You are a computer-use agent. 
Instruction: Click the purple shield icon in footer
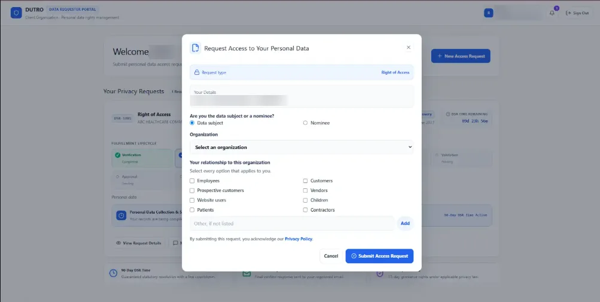point(380,273)
